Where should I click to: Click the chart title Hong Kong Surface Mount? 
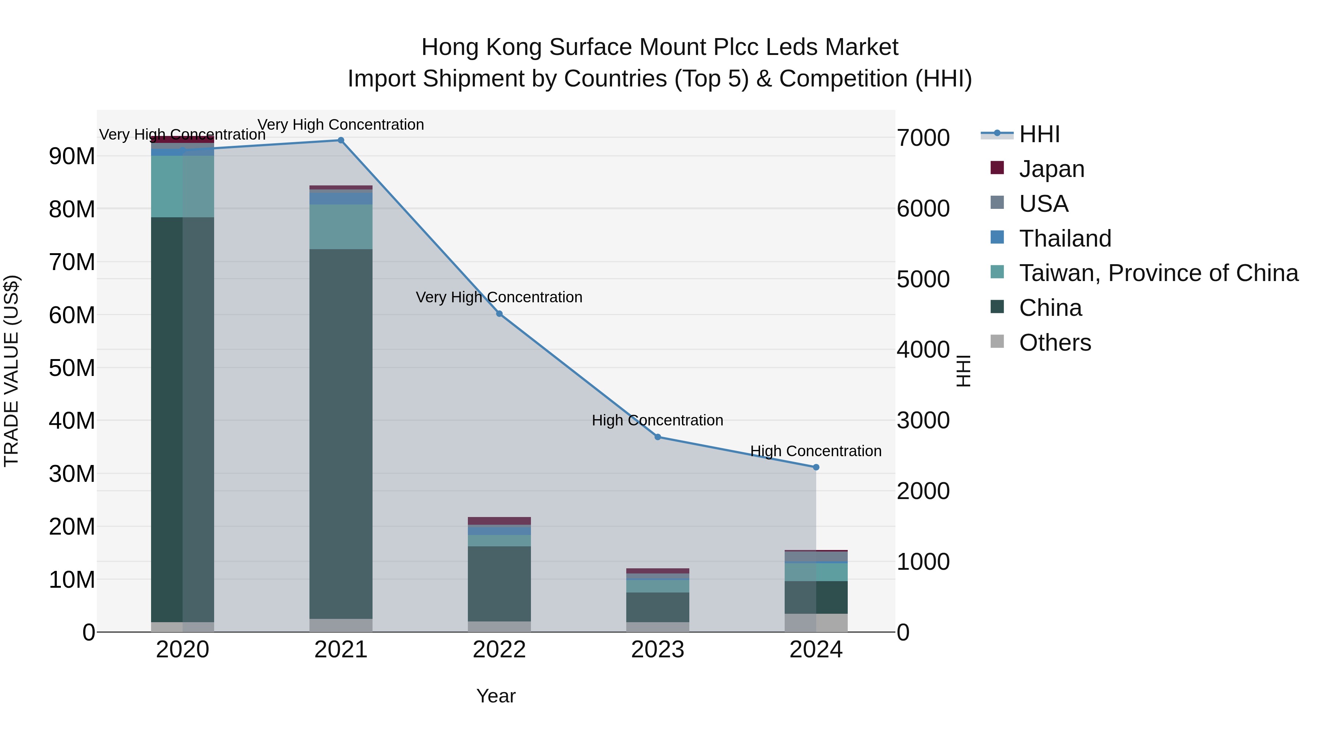[660, 47]
